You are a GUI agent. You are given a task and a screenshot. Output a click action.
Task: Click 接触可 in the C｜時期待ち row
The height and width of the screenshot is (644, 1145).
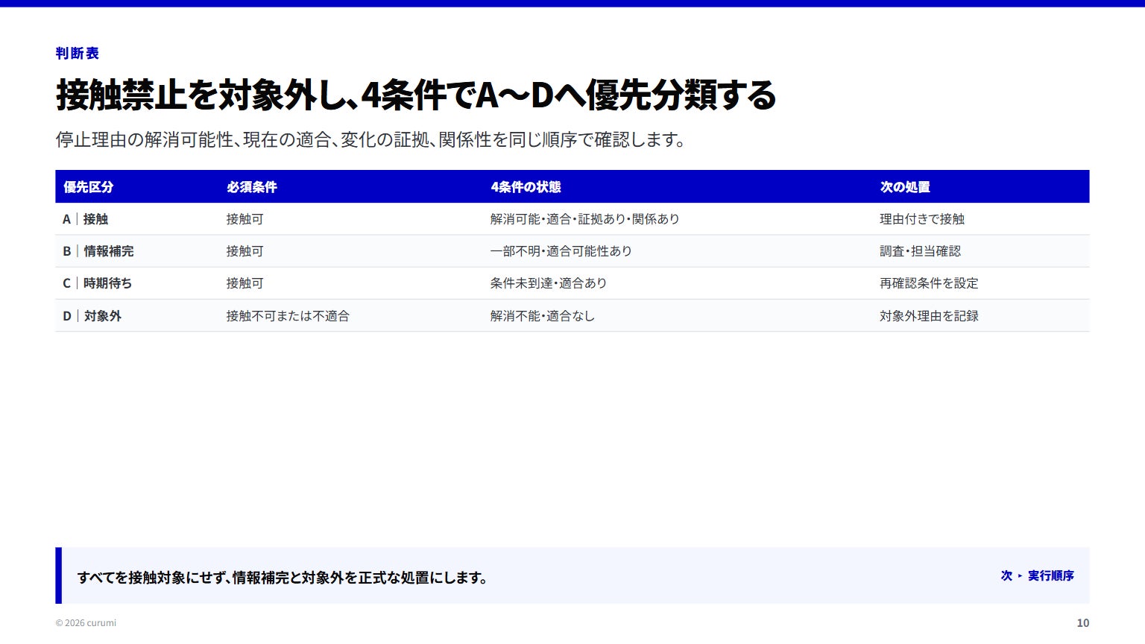click(245, 283)
